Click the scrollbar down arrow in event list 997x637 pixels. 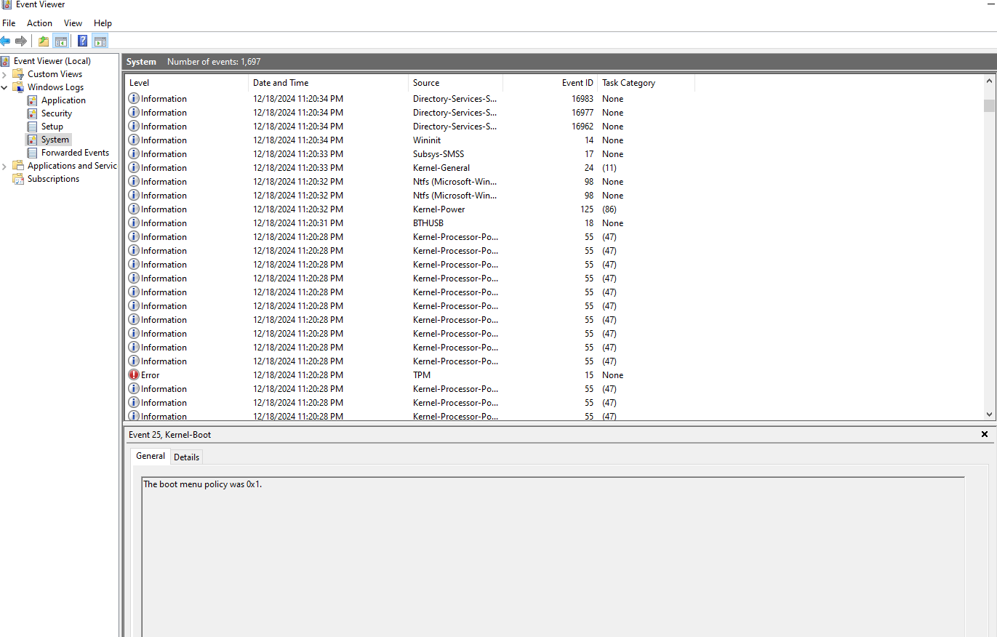[990, 414]
